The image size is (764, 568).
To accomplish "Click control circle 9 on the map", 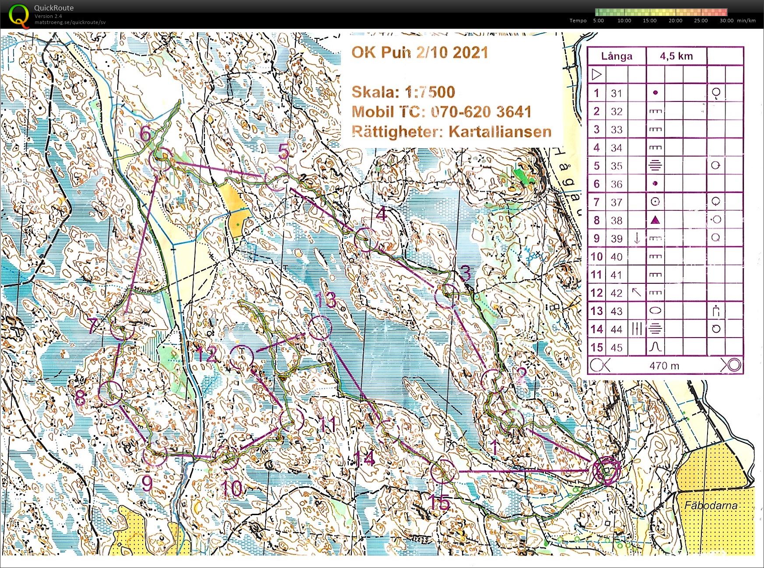I will (155, 455).
